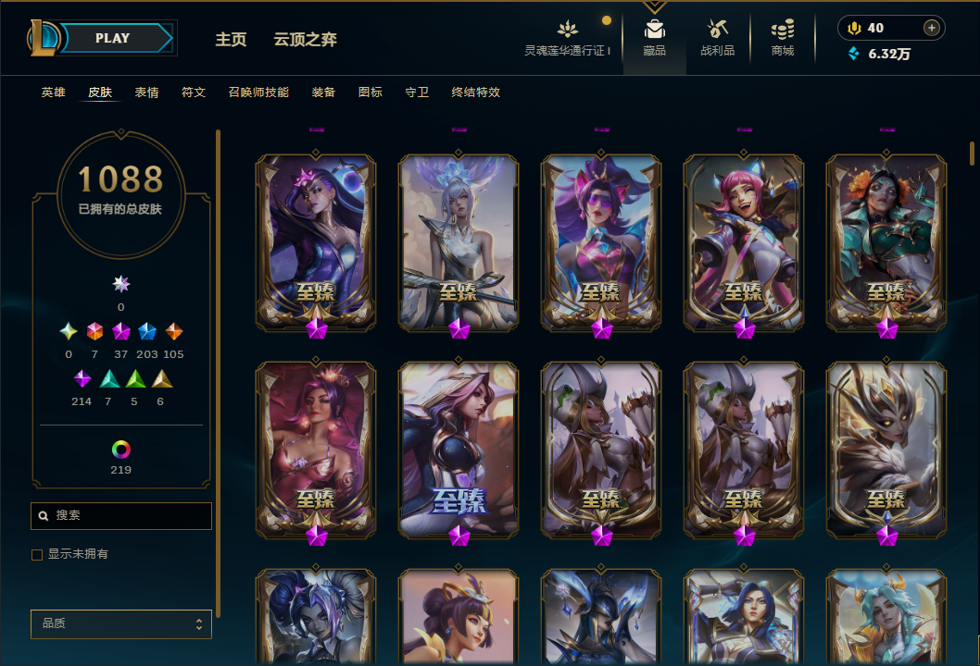Open the 终结特效 tab
The width and height of the screenshot is (980, 666).
coord(475,92)
